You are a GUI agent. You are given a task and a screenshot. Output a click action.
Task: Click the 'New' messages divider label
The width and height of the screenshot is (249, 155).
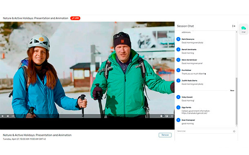232,91
